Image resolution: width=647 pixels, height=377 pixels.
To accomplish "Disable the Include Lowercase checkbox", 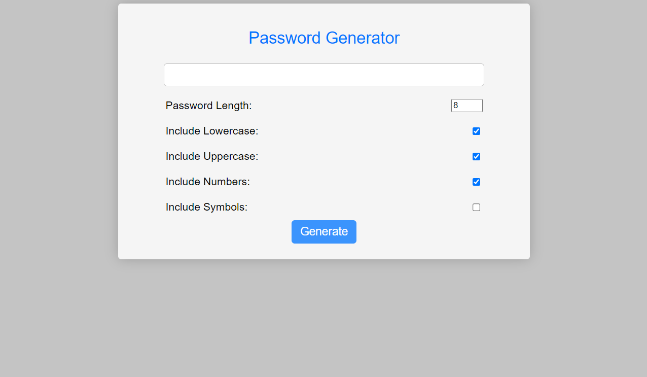I will click(476, 131).
